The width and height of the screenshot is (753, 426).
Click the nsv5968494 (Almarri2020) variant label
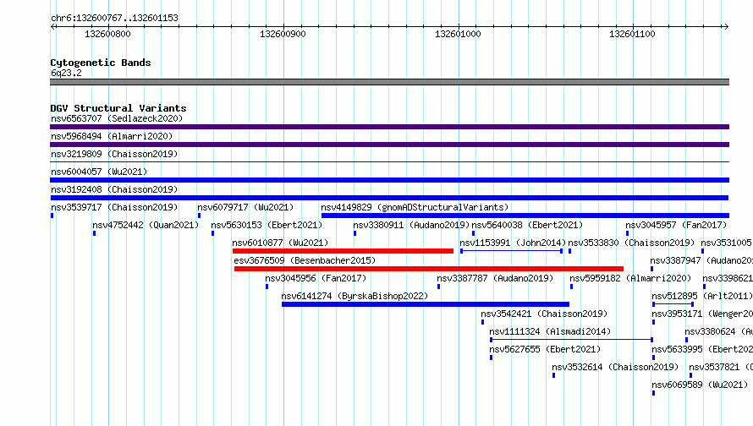pos(112,136)
